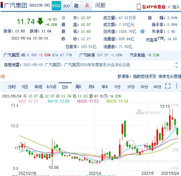Switch to 15分 chart tab
Image resolution: width=181 pixels, height=176 pixels.
tap(131, 87)
